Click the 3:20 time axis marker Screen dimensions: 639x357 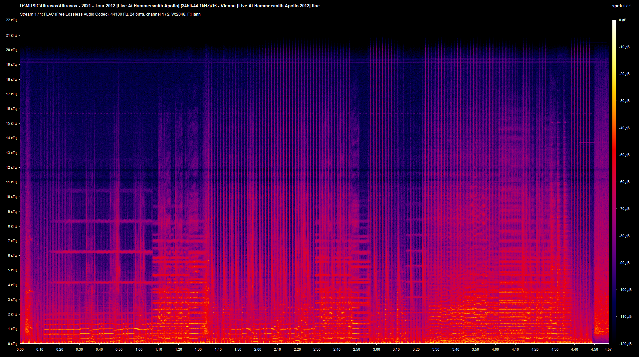416,349
